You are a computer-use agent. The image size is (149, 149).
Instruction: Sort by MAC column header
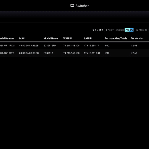pyautogui.click(x=22, y=38)
